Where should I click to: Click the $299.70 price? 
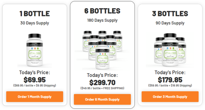click(102, 82)
